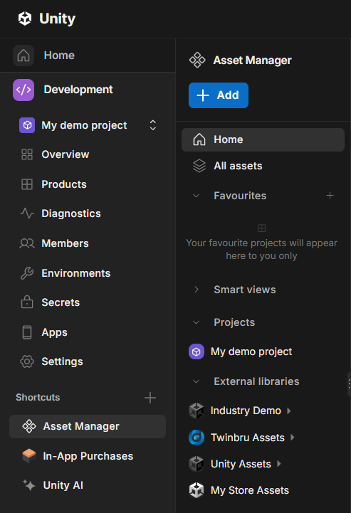Expand the Twinbru Assets arrow
The width and height of the screenshot is (351, 513).
coord(293,438)
